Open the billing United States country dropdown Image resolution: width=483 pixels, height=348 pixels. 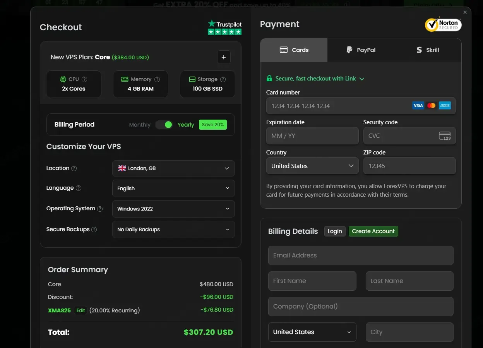pos(312,332)
